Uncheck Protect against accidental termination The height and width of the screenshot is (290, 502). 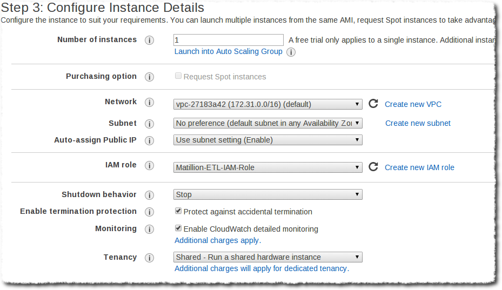(178, 211)
